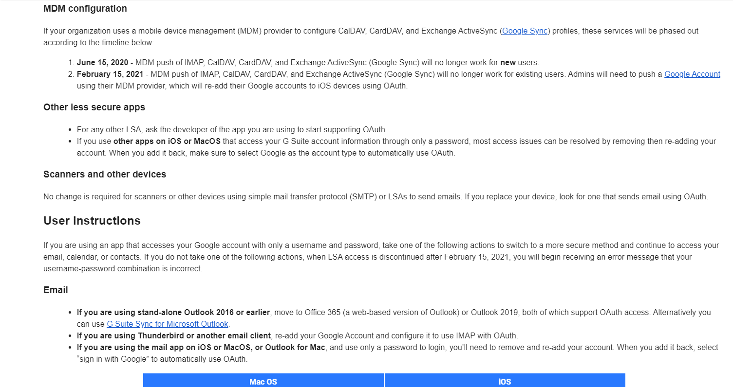Click 'If your organization uses a mobile device management' paragraph
The width and height of the screenshot is (733, 387).
371,36
